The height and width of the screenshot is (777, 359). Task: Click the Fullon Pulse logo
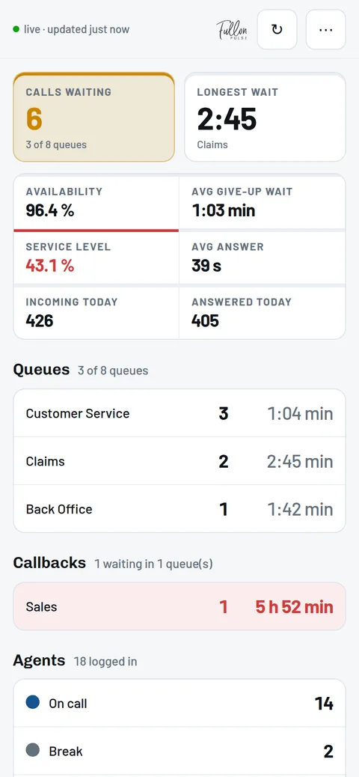click(233, 30)
